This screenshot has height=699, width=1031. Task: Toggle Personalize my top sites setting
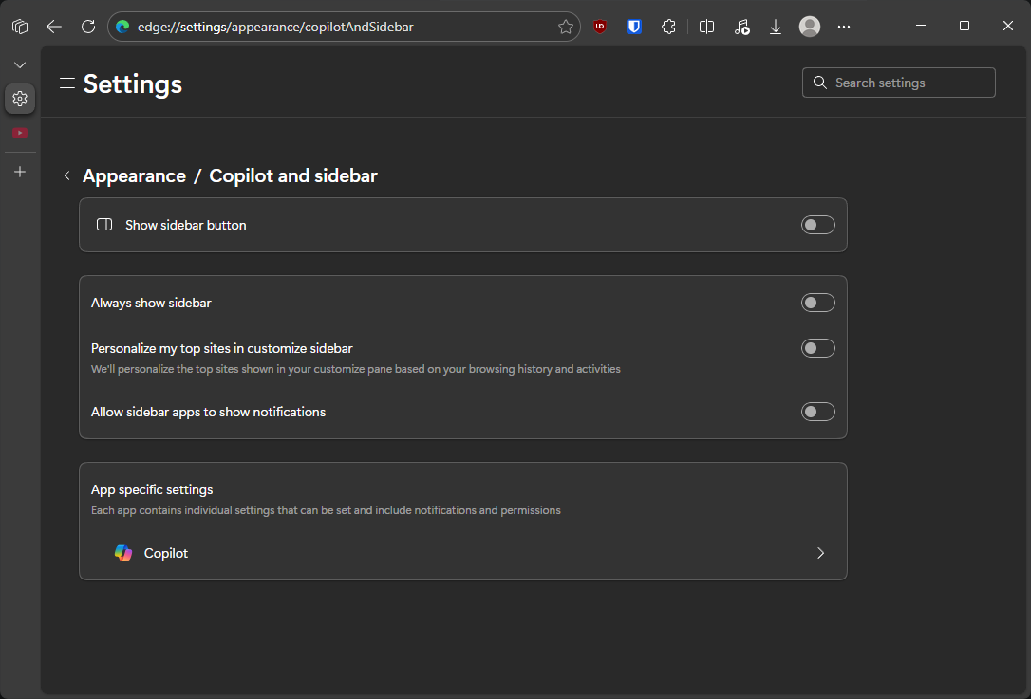pyautogui.click(x=817, y=348)
